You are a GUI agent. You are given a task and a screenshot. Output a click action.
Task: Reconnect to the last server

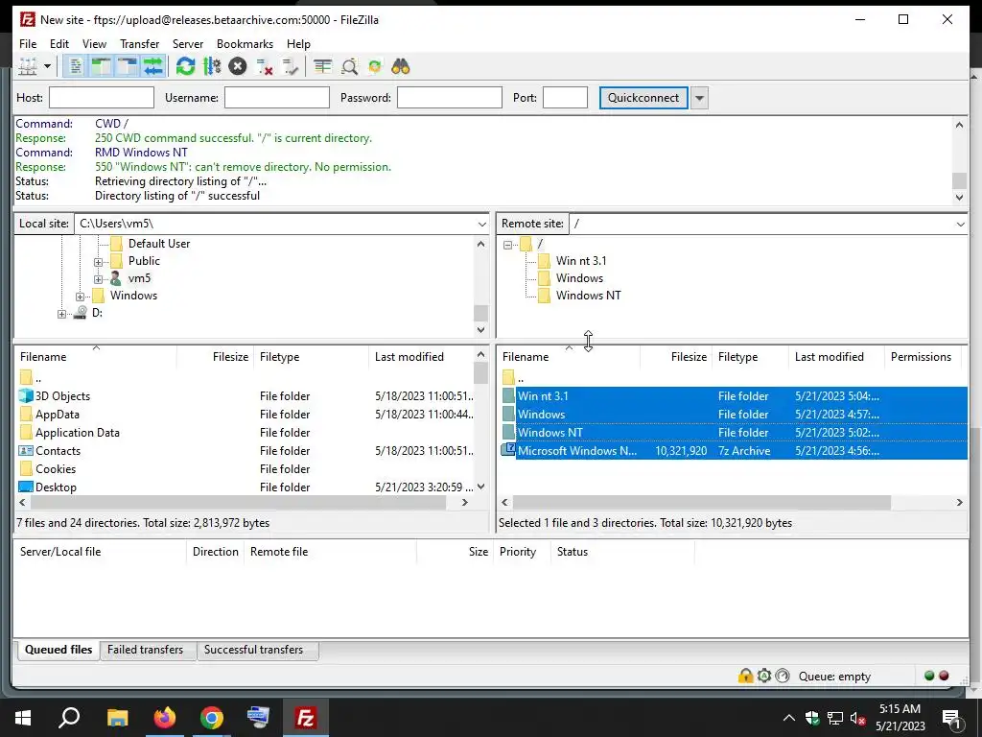(290, 66)
